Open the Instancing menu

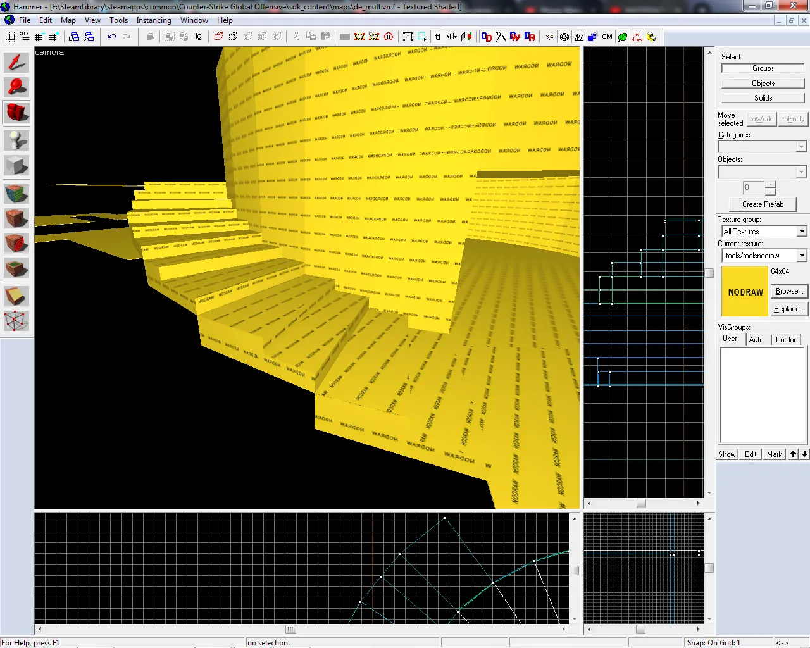click(x=154, y=20)
